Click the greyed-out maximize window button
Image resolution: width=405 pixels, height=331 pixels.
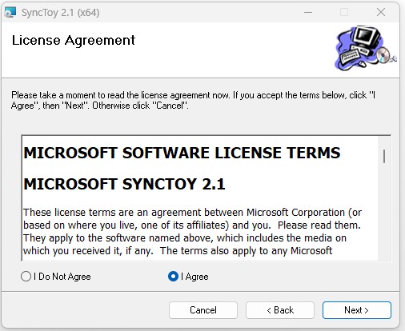pyautogui.click(x=344, y=12)
